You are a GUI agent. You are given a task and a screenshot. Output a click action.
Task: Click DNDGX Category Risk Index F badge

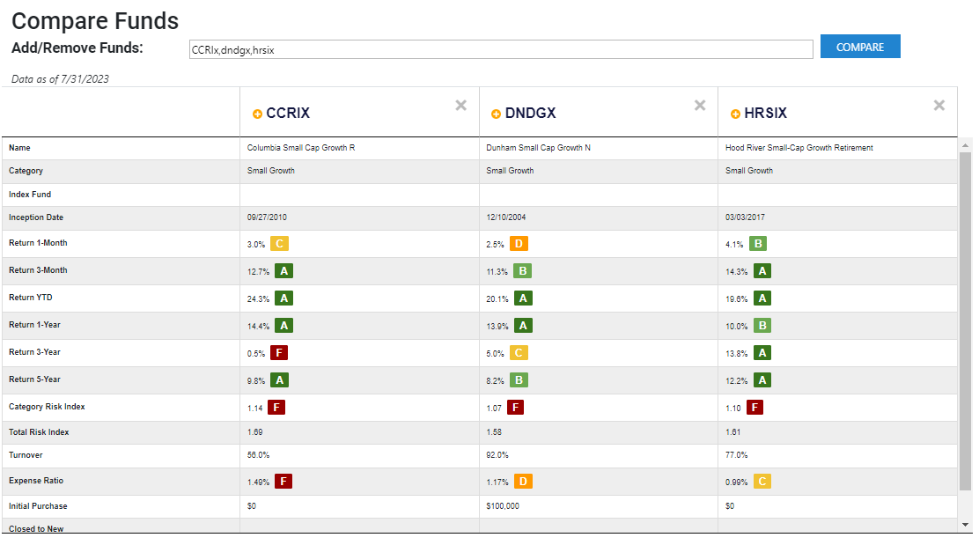[515, 408]
